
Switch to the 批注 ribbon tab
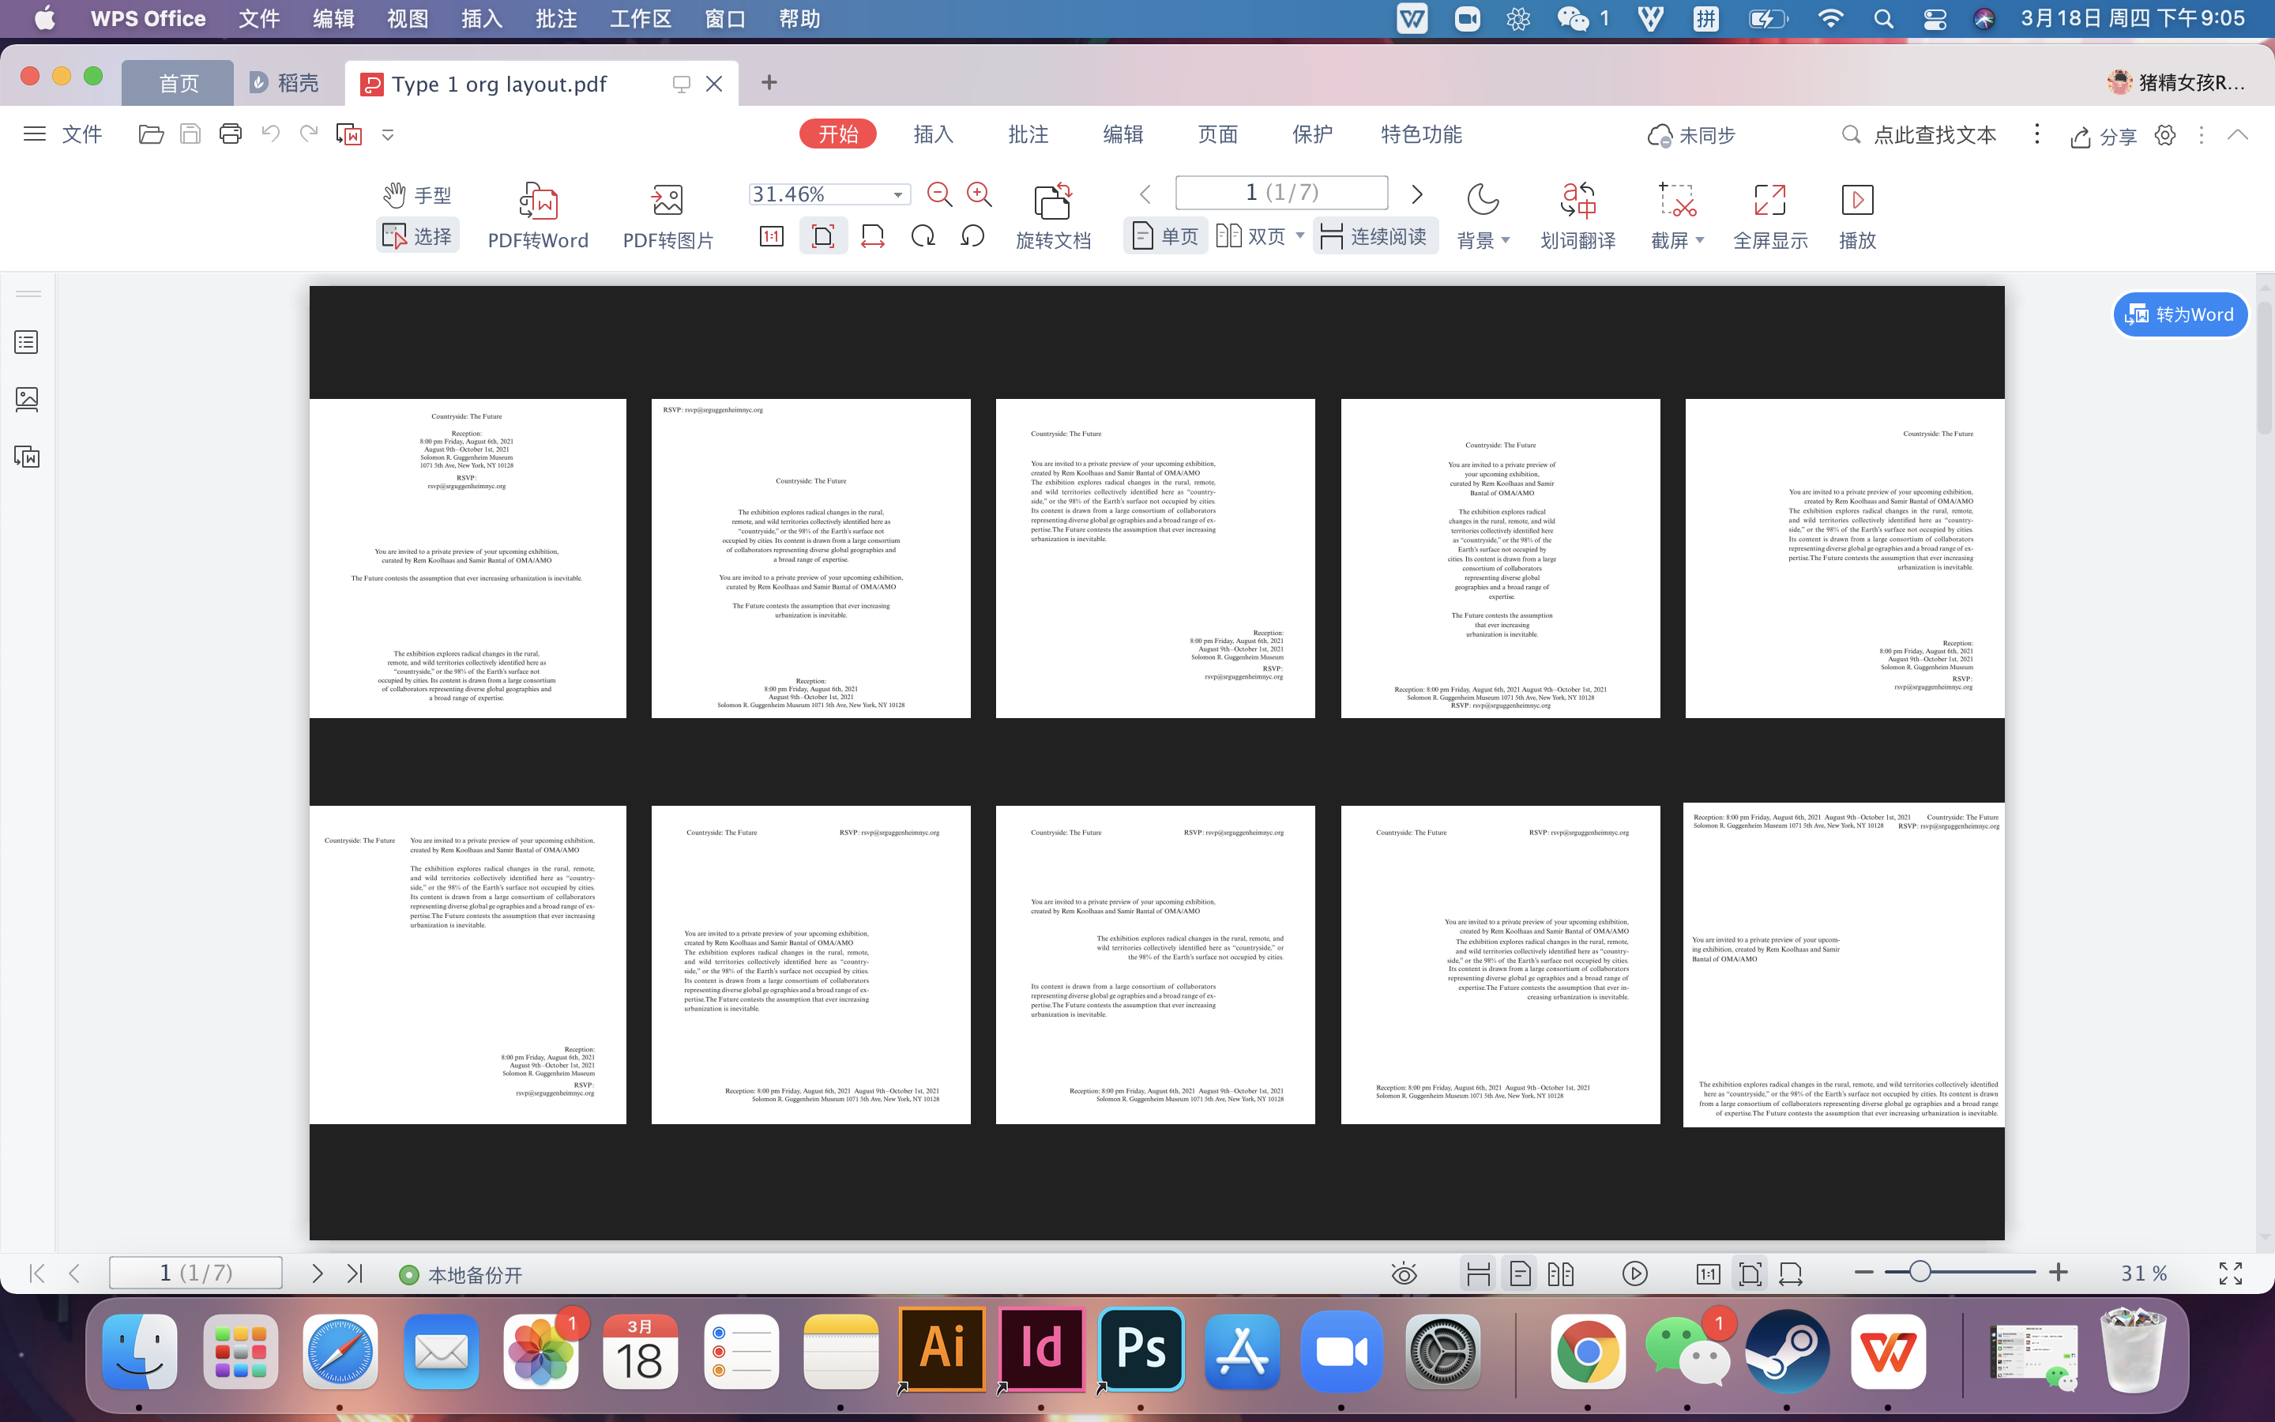[1028, 134]
